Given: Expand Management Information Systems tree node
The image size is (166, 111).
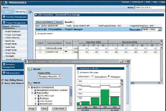Looking at the screenshot, I should [33, 90].
